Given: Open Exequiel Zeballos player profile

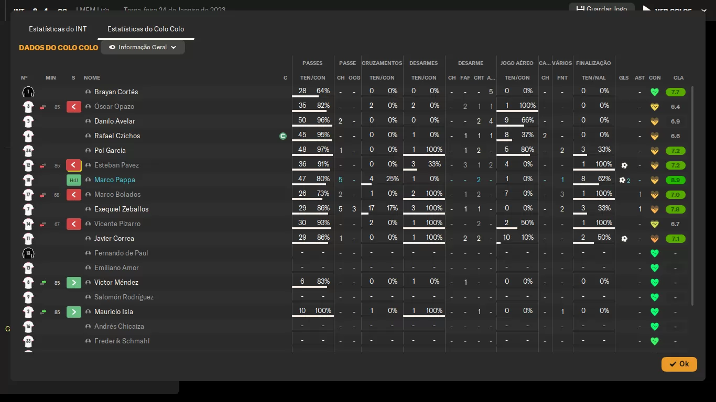Looking at the screenshot, I should tap(122, 209).
